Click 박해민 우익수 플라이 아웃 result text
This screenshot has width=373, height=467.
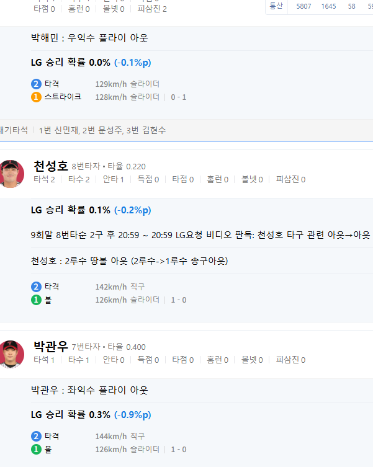click(x=89, y=38)
